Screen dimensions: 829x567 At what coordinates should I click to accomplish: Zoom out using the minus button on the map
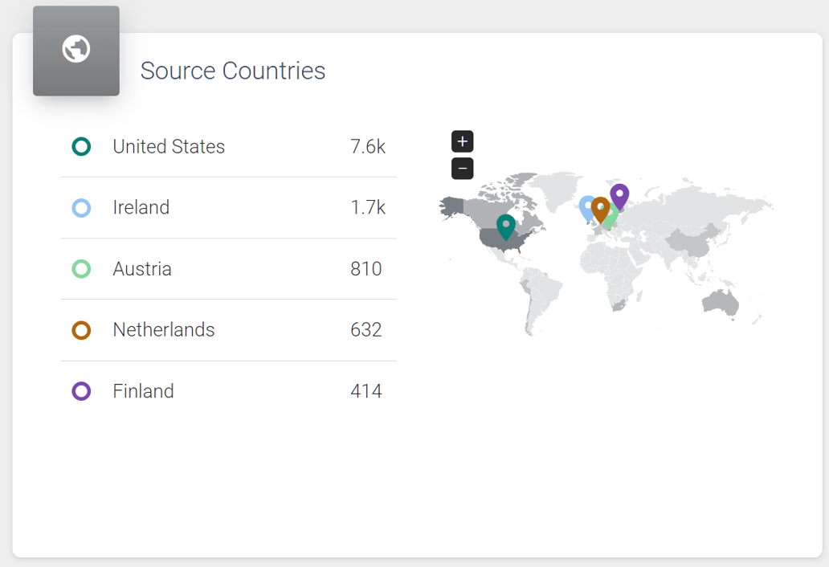tap(462, 168)
